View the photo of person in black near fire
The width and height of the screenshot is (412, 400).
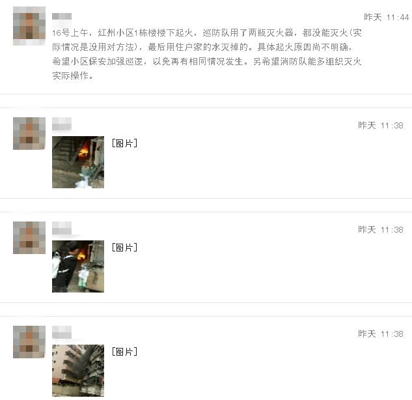coord(78,266)
